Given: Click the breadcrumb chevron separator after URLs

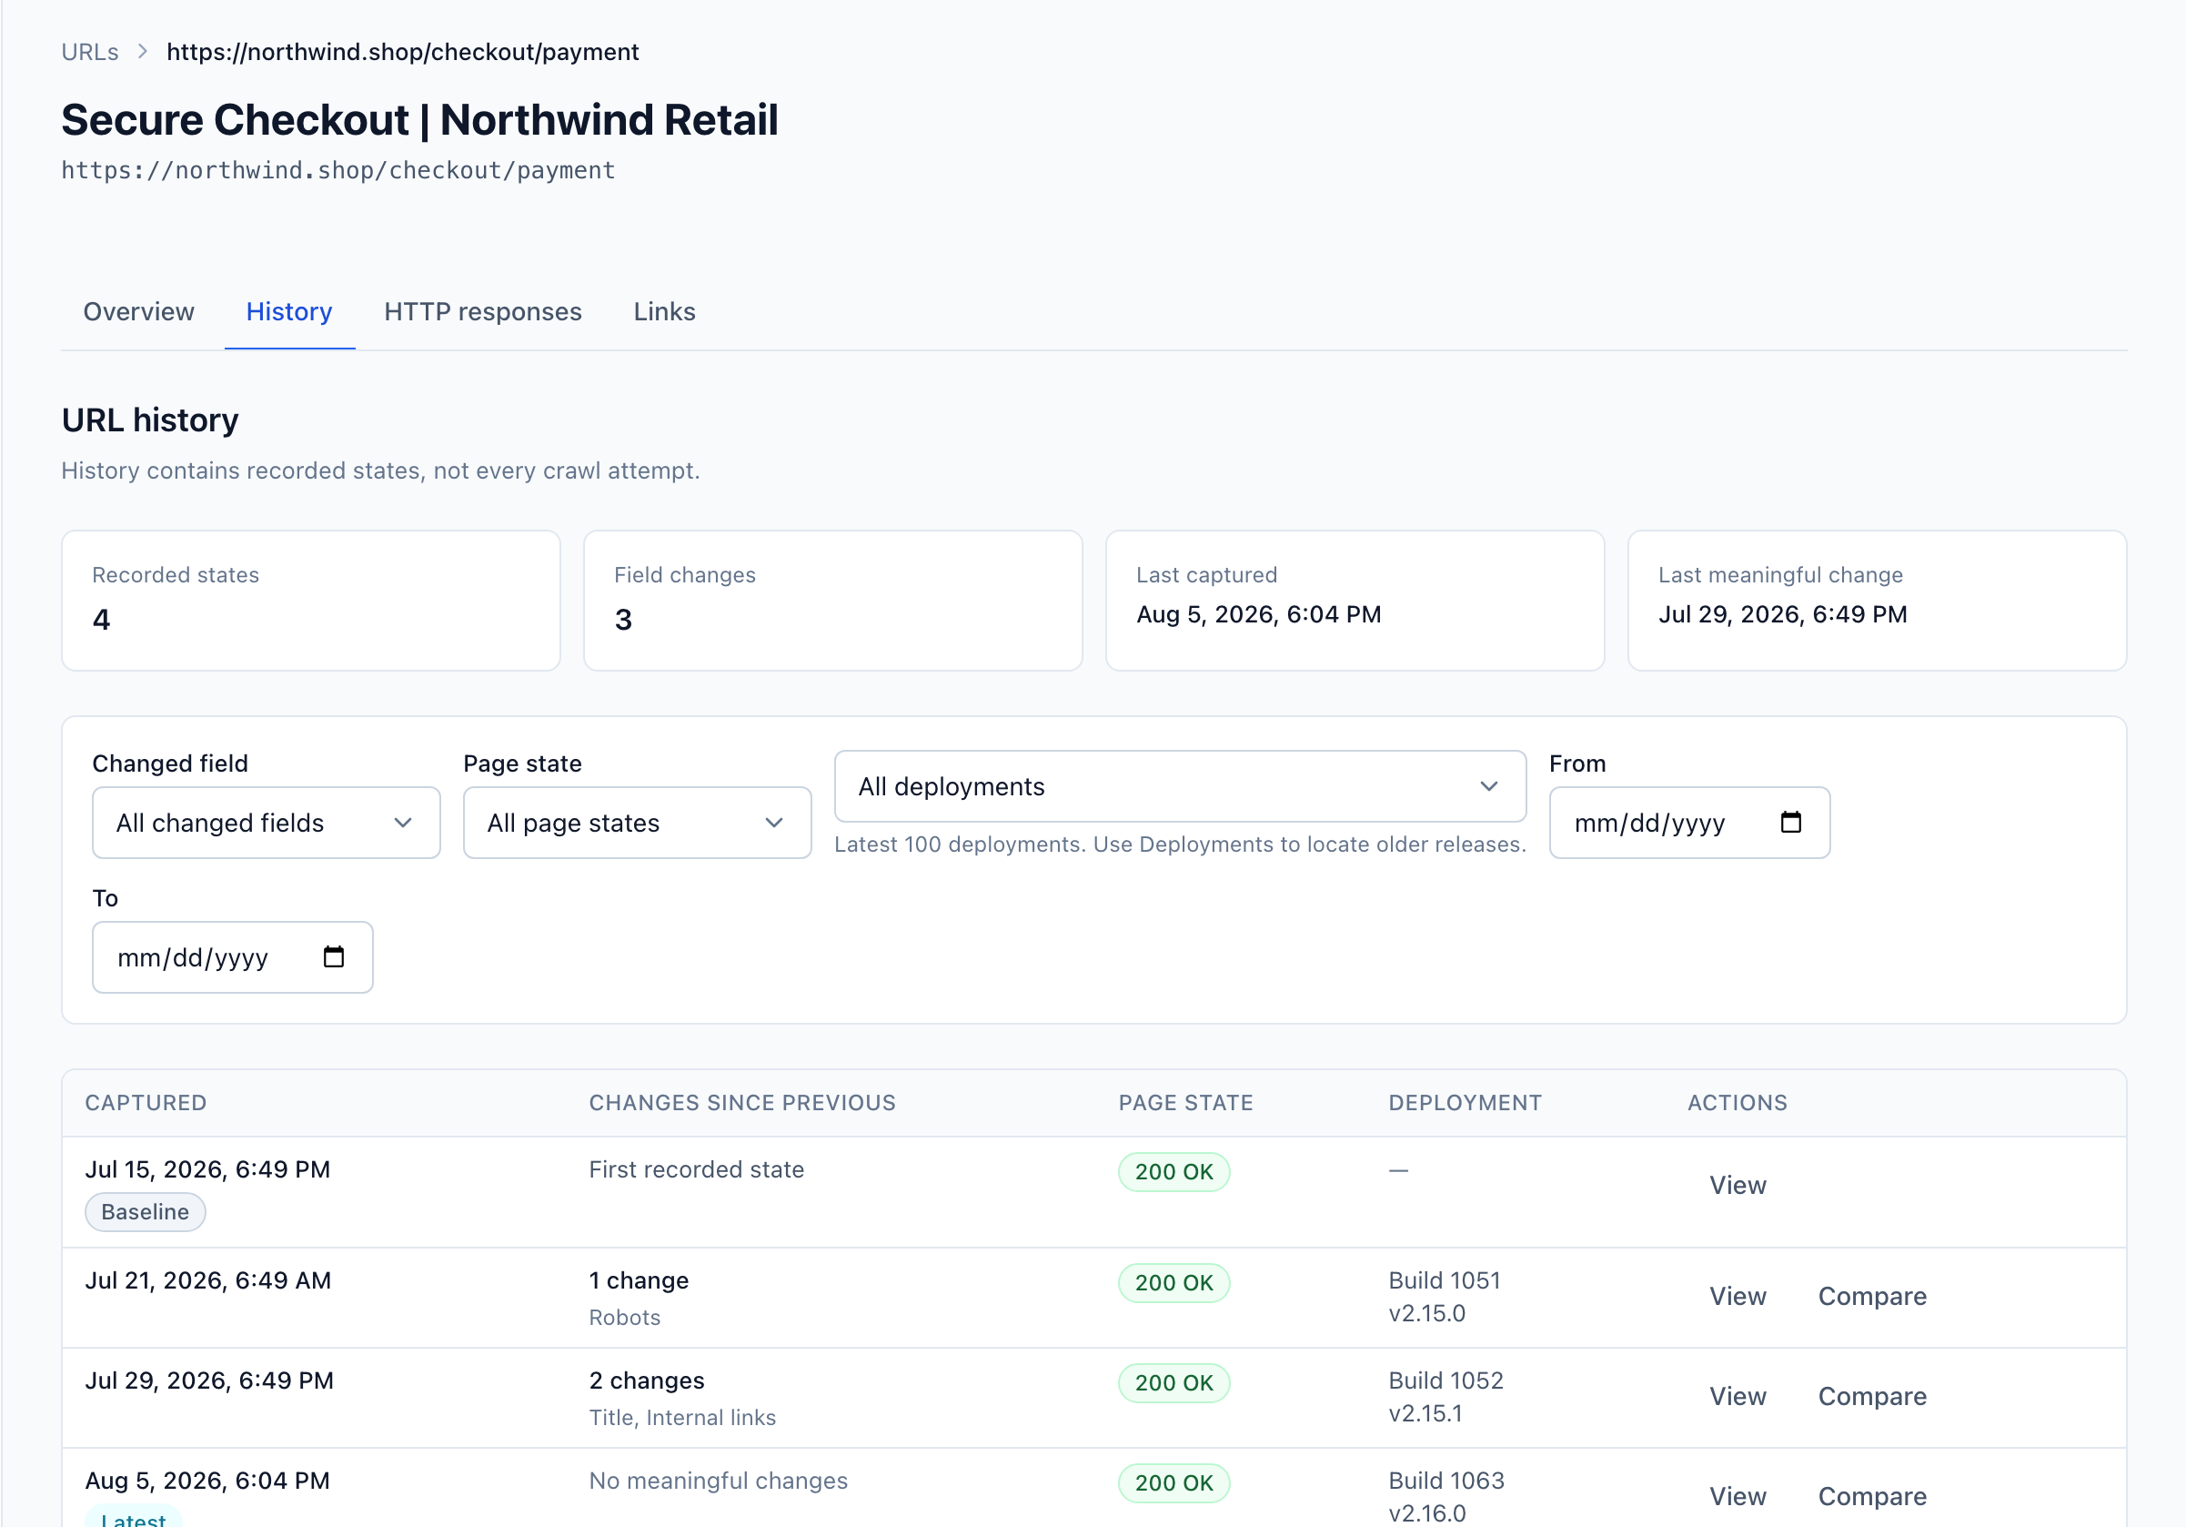Looking at the screenshot, I should point(143,52).
